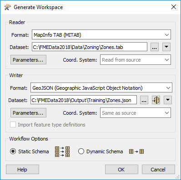Screen dimensions: 181x180
Task: Open the Reader dataset browse ellipsis button
Action: pos(155,47)
